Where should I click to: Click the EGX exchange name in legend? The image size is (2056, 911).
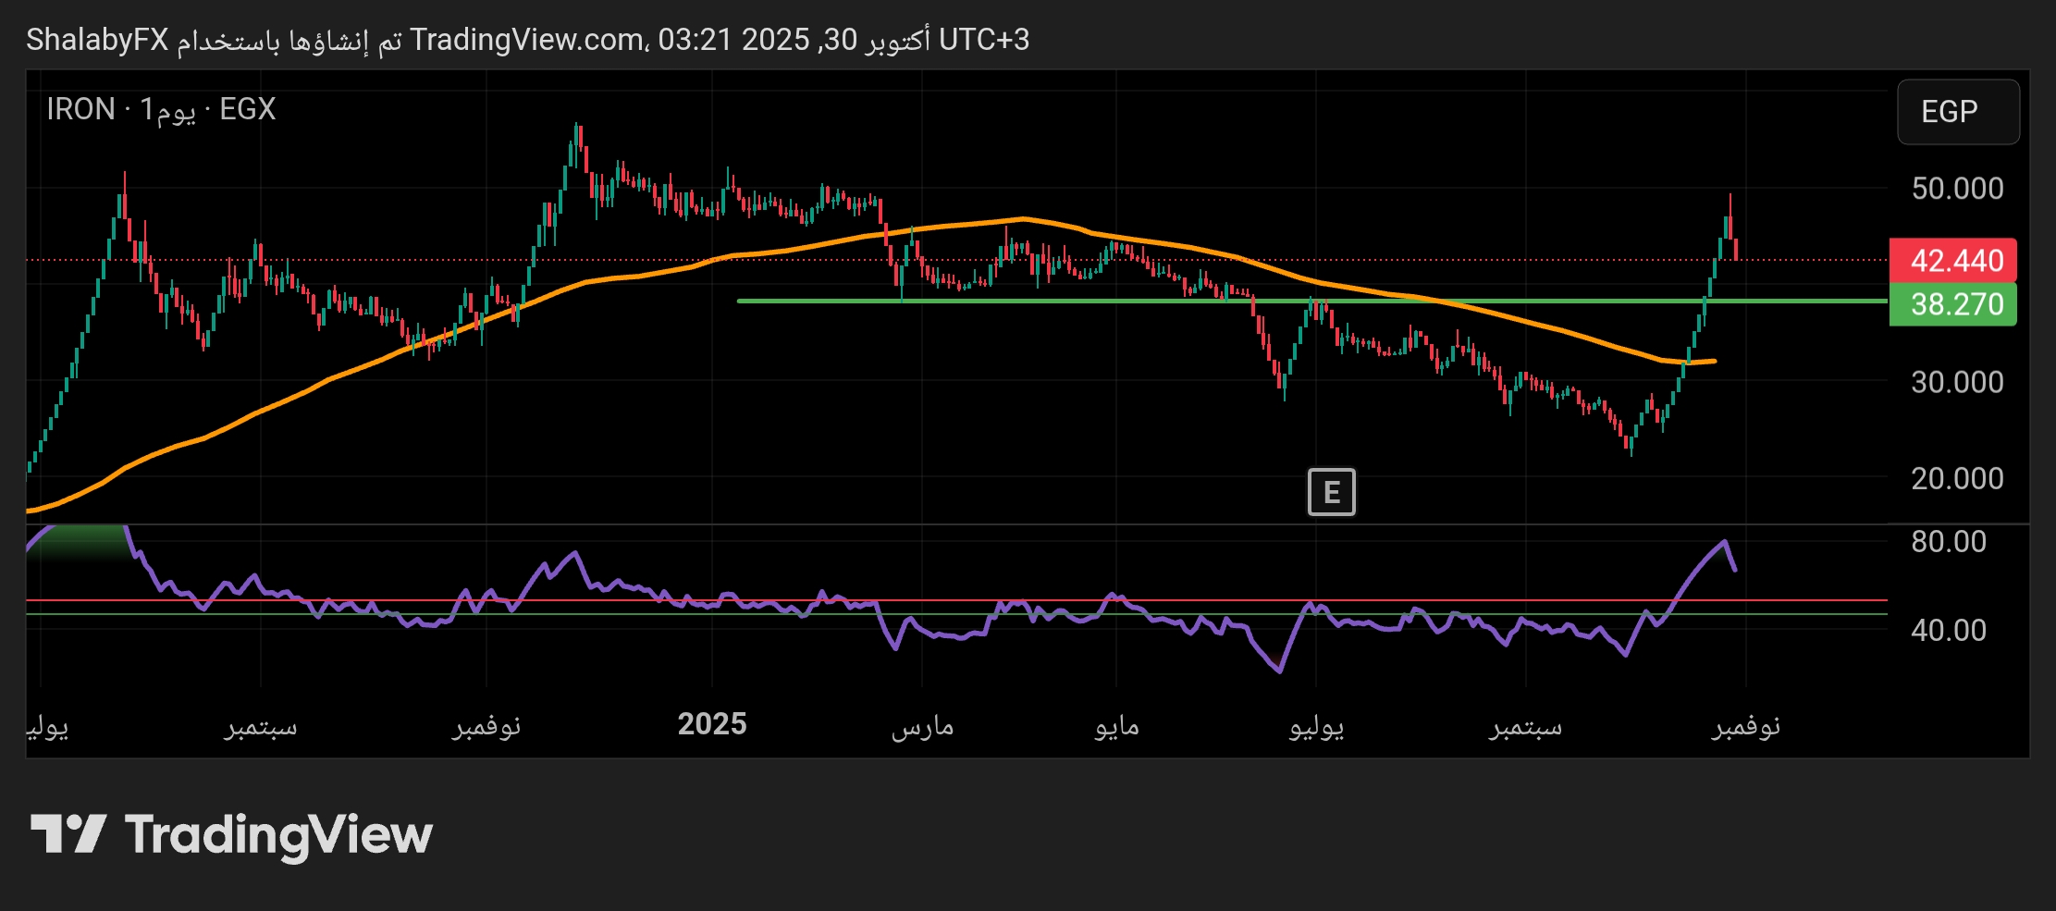pos(247,109)
